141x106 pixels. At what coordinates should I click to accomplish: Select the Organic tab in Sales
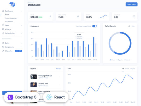(133, 69)
